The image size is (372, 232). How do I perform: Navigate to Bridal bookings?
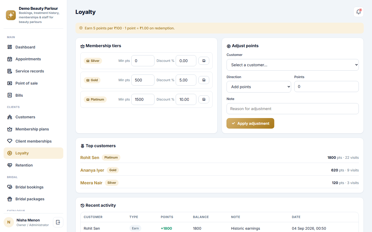click(x=33, y=187)
